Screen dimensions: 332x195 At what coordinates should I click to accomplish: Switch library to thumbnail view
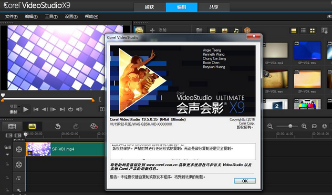point(313,30)
